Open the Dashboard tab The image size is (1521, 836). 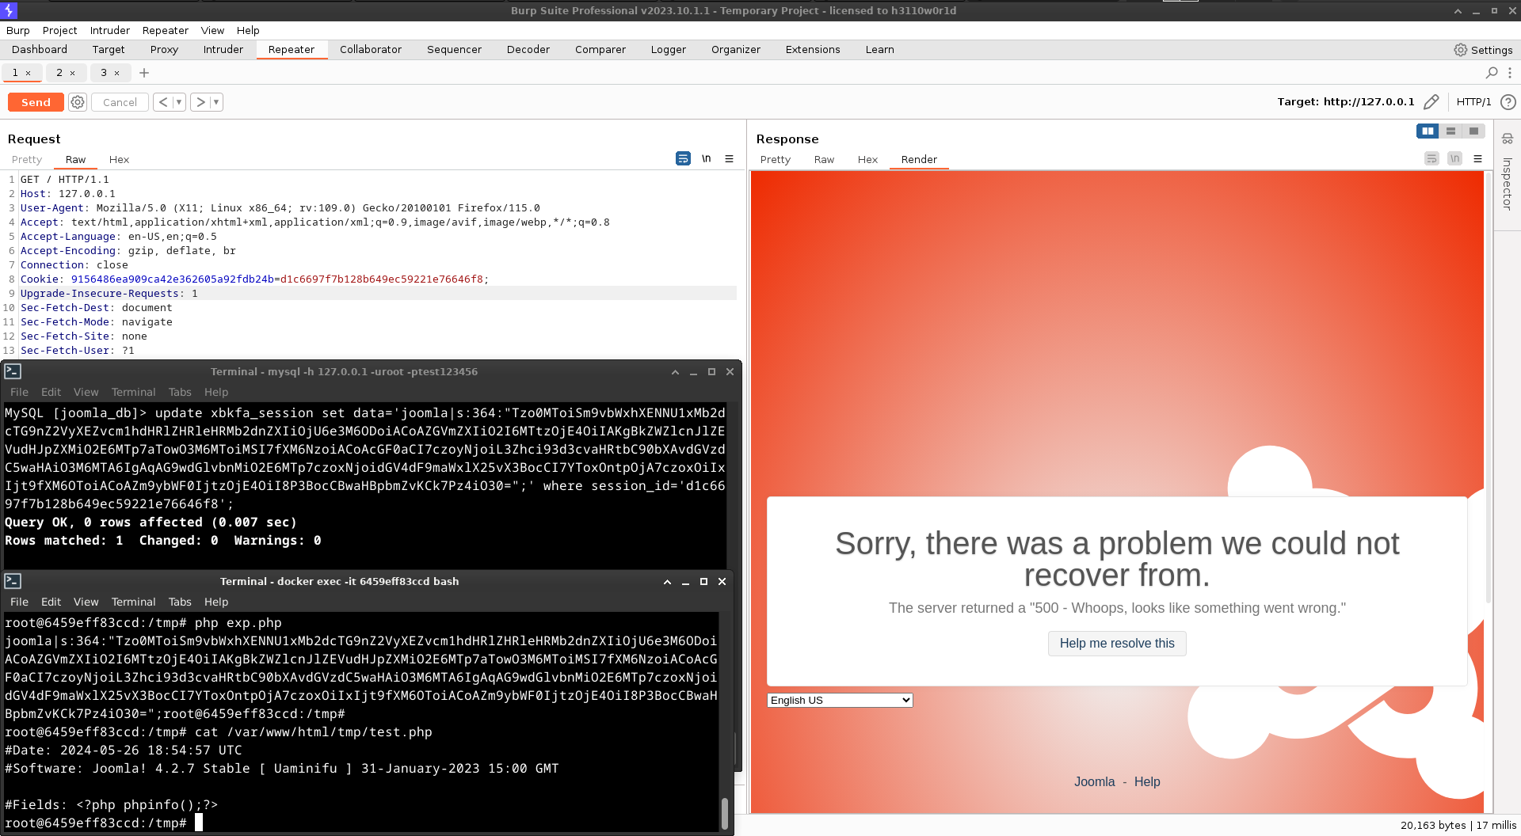click(x=40, y=49)
